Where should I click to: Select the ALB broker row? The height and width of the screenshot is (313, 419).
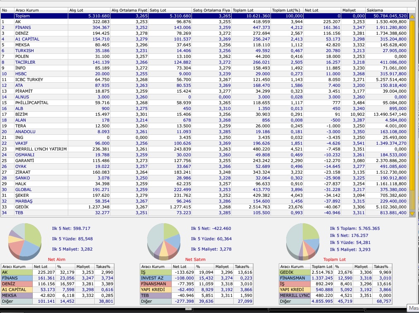[x=204, y=109]
